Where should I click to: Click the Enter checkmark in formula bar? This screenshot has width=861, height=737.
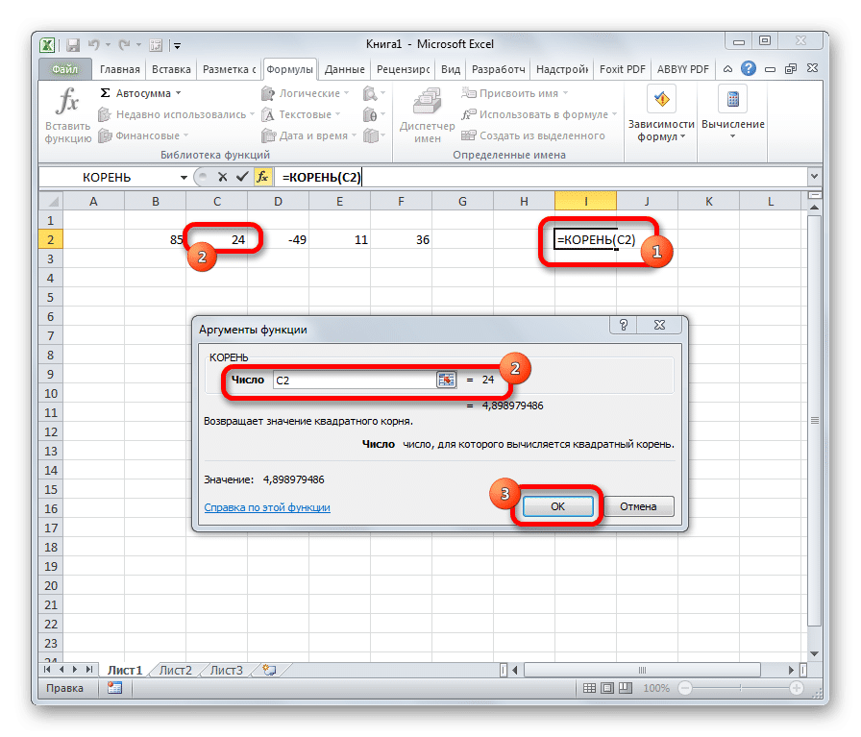coord(242,178)
